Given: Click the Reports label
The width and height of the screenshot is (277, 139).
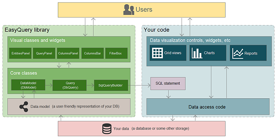Looking at the screenshot, I should [251, 53].
